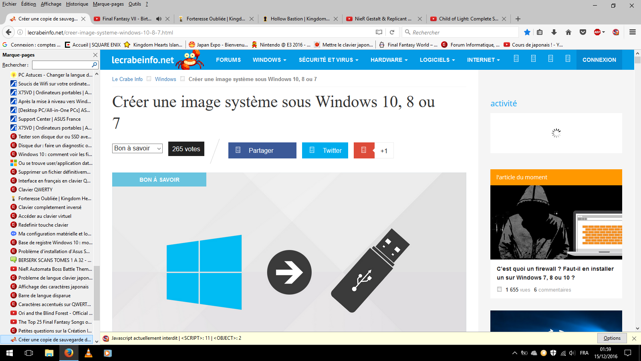Open the firewall article title link
This screenshot has height=361, width=641.
[x=555, y=273]
